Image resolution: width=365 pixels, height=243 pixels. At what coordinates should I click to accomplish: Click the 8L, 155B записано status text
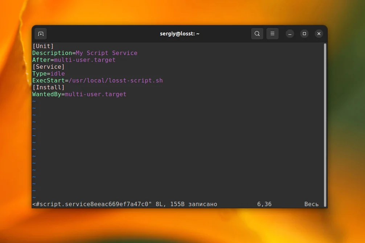tap(186, 204)
